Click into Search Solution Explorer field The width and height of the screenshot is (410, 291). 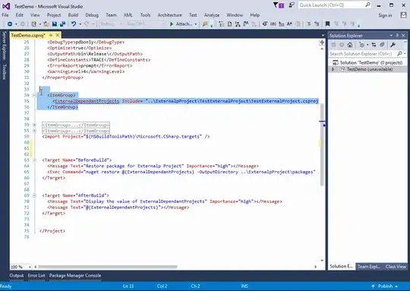[363, 54]
